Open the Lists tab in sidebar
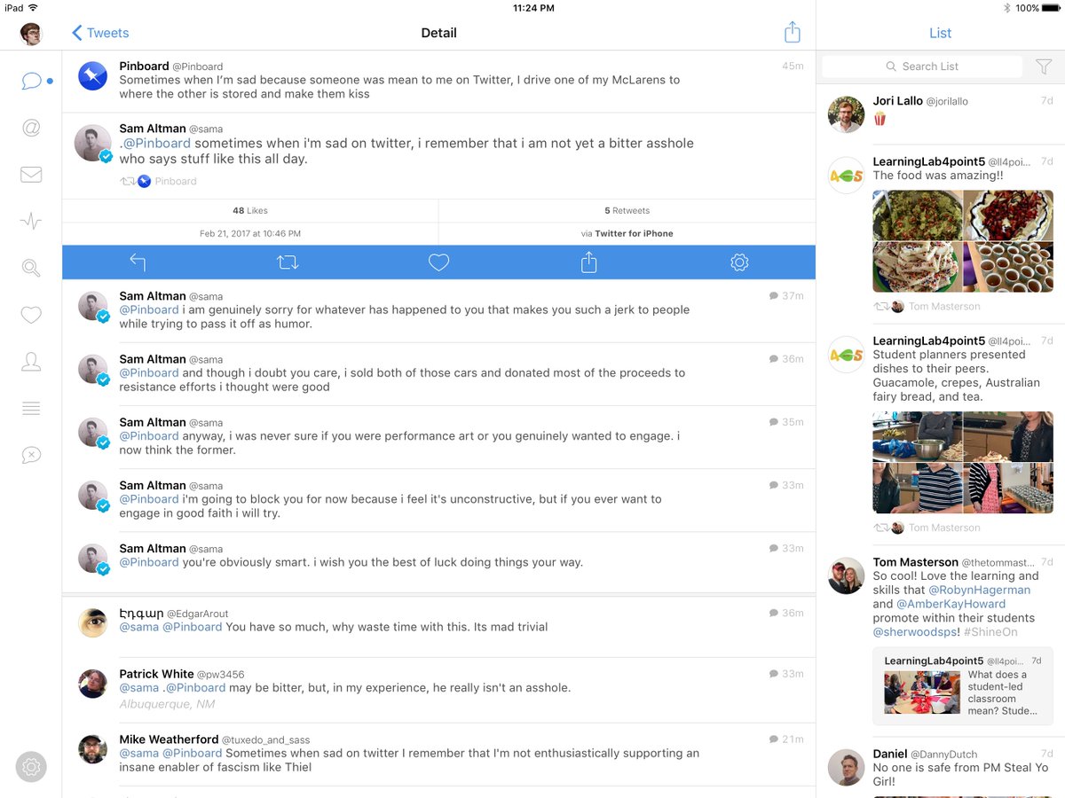1065x798 pixels. [x=31, y=408]
